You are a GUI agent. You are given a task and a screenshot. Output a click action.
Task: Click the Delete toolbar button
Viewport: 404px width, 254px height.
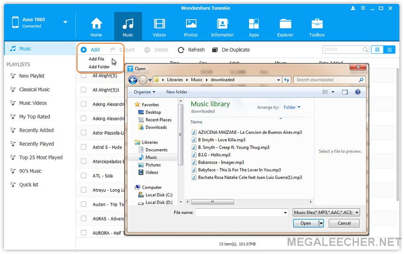(156, 50)
